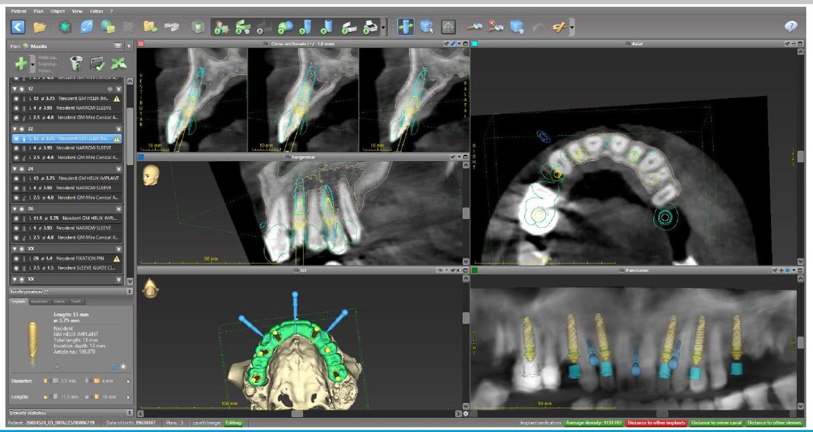Click Average density 1131 HU indicator
This screenshot has height=432, width=813.
tap(595, 423)
